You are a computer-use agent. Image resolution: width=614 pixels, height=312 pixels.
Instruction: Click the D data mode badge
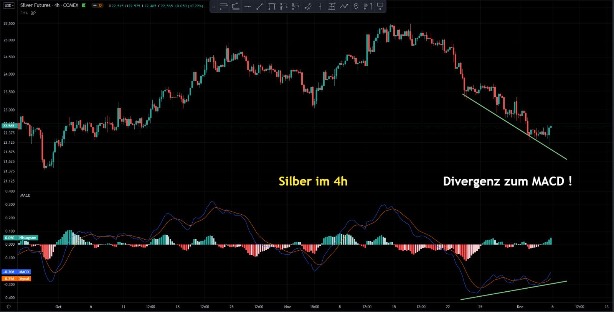click(101, 5)
